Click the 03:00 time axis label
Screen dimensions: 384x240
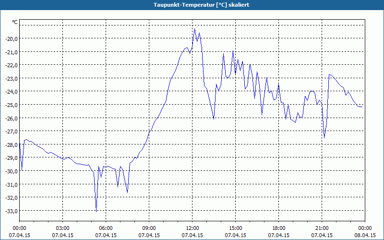pyautogui.click(x=63, y=228)
